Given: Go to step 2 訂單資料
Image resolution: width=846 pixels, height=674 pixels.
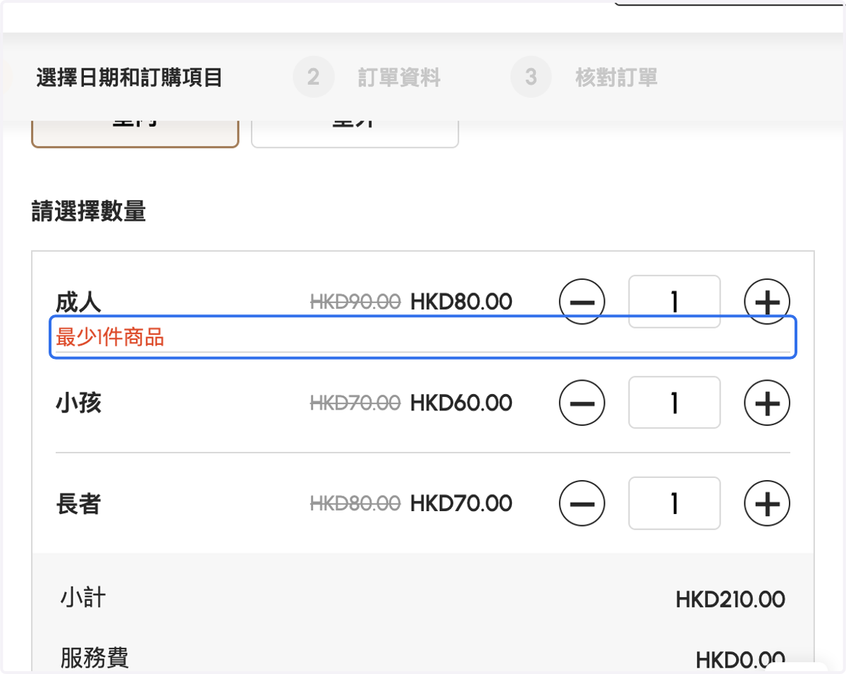Looking at the screenshot, I should (367, 77).
